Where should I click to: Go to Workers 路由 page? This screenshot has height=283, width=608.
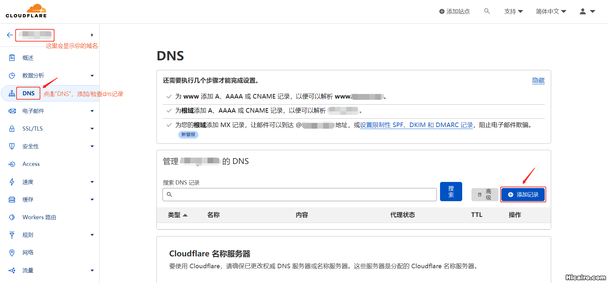pos(39,217)
